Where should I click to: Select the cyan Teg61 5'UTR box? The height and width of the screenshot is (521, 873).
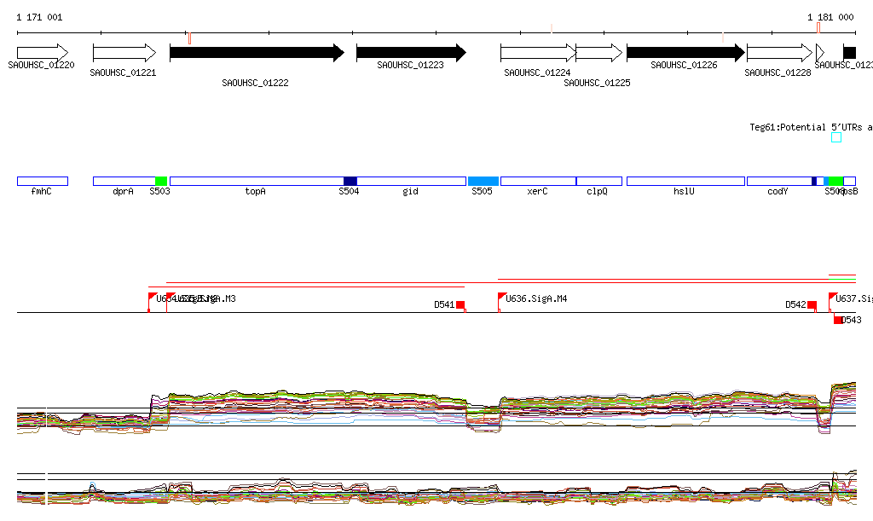(x=836, y=137)
